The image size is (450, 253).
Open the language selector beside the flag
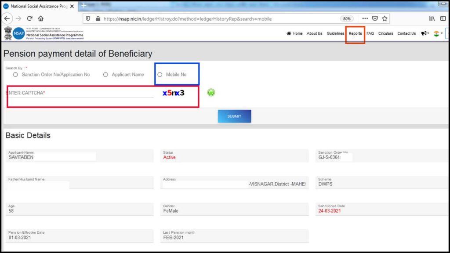[437, 33]
